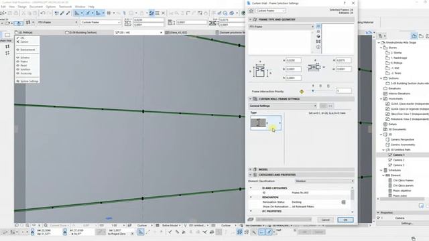Click the favorites star in the dialog header

pos(251,11)
